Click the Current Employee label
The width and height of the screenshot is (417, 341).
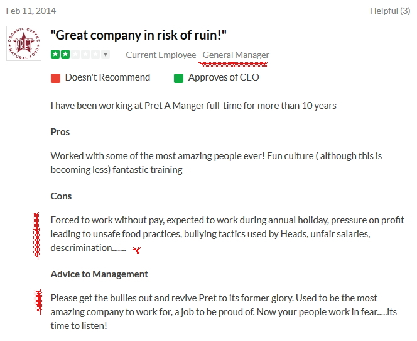[x=161, y=55]
